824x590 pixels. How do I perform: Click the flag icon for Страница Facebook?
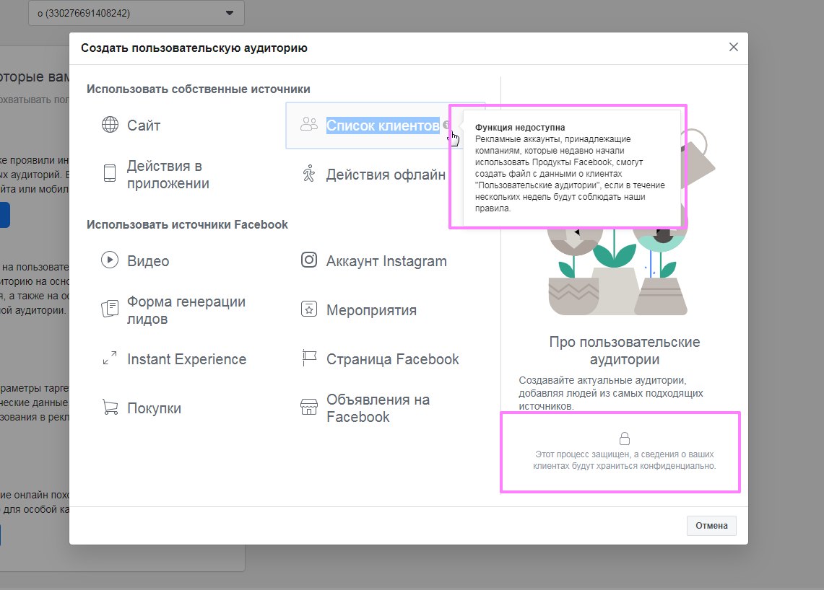click(309, 358)
